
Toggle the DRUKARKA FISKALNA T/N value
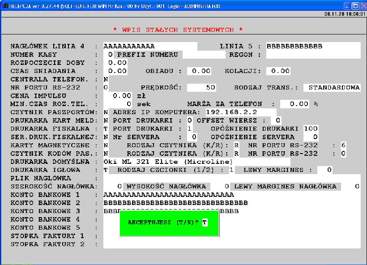point(106,128)
